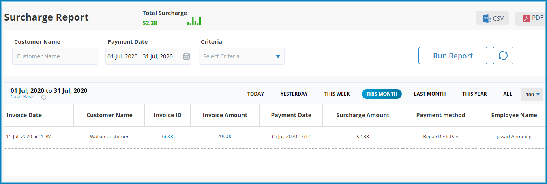Click the 209.00 invoice amount cell
This screenshot has height=184, width=547.
tap(225, 137)
